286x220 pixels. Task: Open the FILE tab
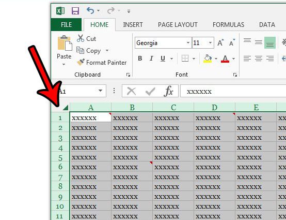tap(66, 25)
